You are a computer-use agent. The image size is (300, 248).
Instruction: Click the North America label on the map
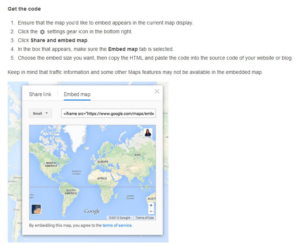point(51,165)
